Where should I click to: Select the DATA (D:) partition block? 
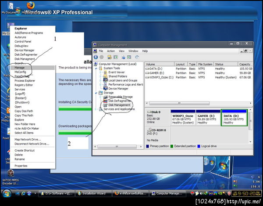tap(234, 117)
